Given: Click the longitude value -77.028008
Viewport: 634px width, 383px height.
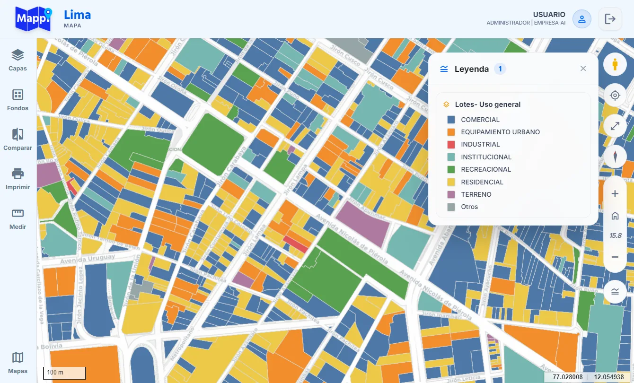Looking at the screenshot, I should pos(566,377).
